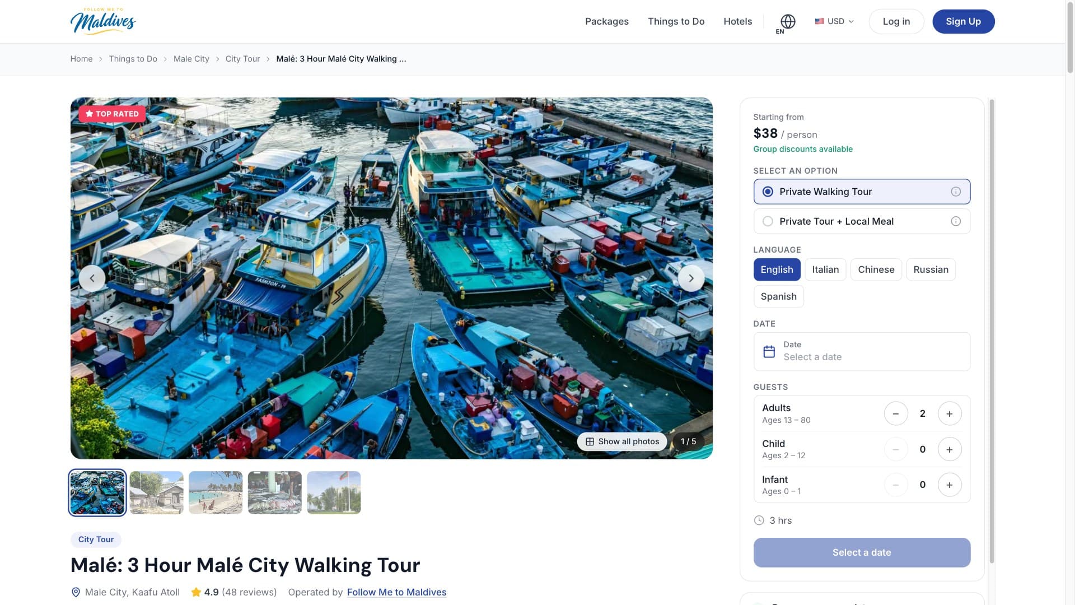Screen dimensions: 1075x605
Task: Go to City Tour breadcrumb
Action: tap(242, 59)
